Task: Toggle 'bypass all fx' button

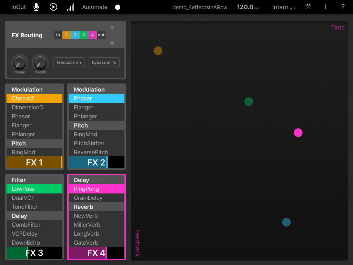Action: (104, 62)
